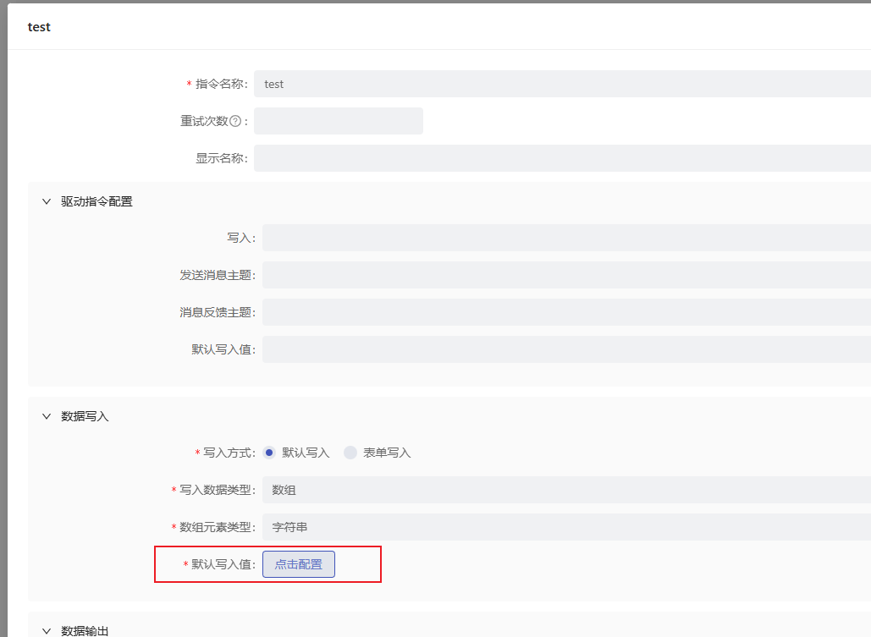This screenshot has height=637, width=871.
Task: Select the 默认写入 radio option
Action: click(269, 453)
